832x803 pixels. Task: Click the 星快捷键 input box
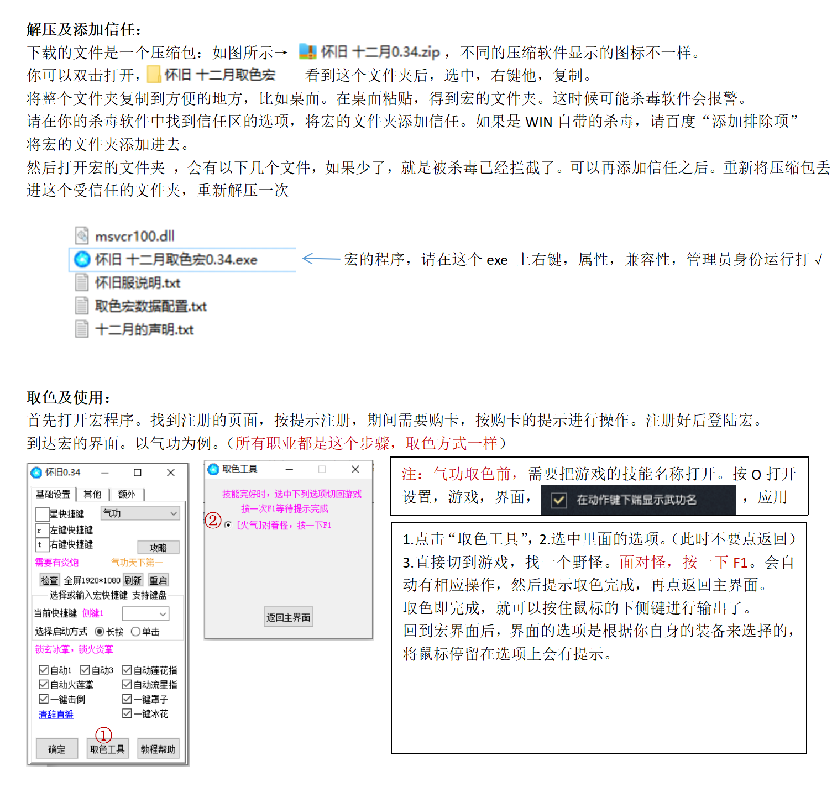[x=42, y=514]
